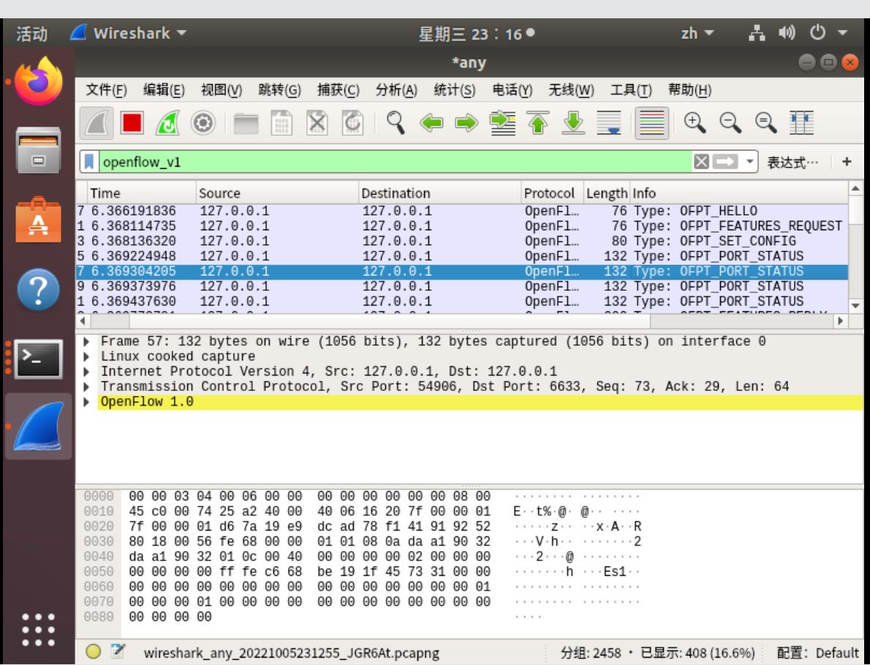Open the 表达式 expression builder

[793, 162]
